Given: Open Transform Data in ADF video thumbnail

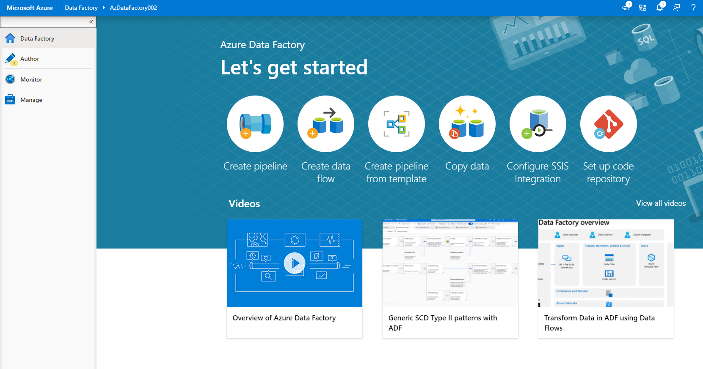Looking at the screenshot, I should (606, 263).
